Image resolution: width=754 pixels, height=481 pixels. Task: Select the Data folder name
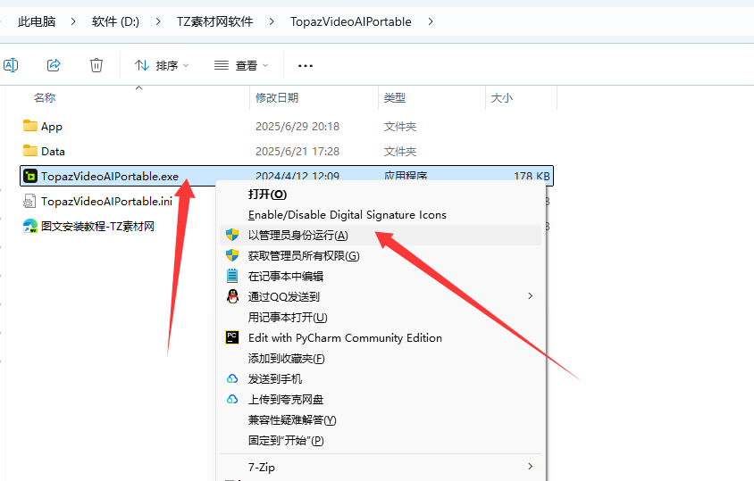tap(53, 152)
